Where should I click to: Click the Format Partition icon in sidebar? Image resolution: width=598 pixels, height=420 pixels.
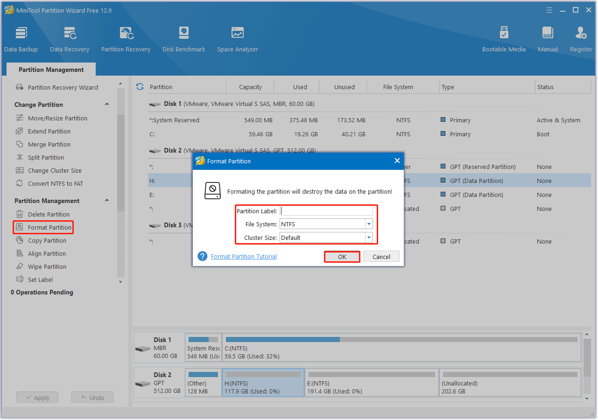click(x=20, y=227)
